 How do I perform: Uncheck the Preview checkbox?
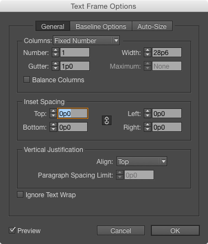pos(12,230)
